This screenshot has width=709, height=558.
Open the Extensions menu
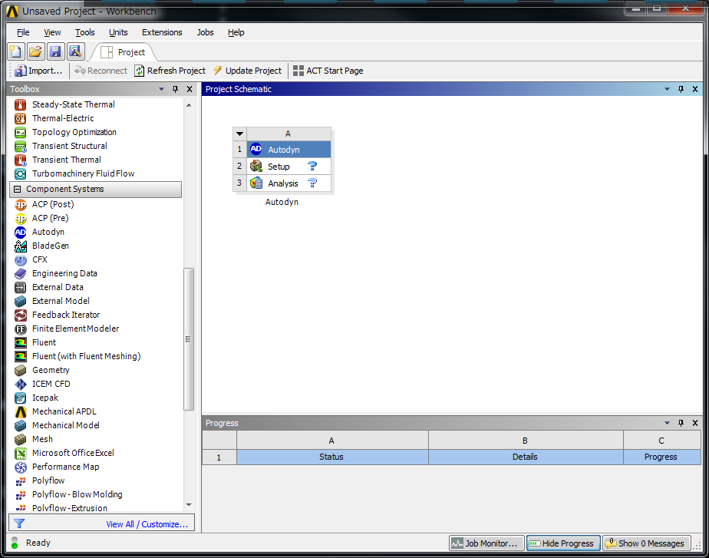(x=161, y=32)
